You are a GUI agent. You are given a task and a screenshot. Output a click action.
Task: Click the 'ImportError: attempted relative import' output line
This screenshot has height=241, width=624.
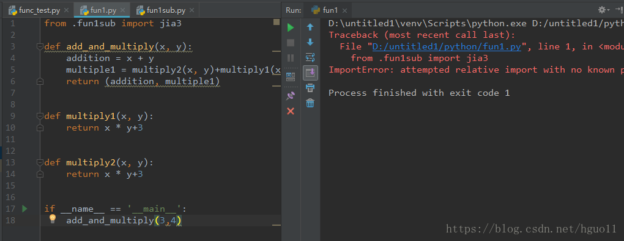(x=476, y=70)
